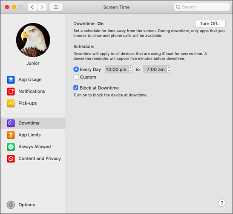Open App Usage in the sidebar

tap(33, 80)
